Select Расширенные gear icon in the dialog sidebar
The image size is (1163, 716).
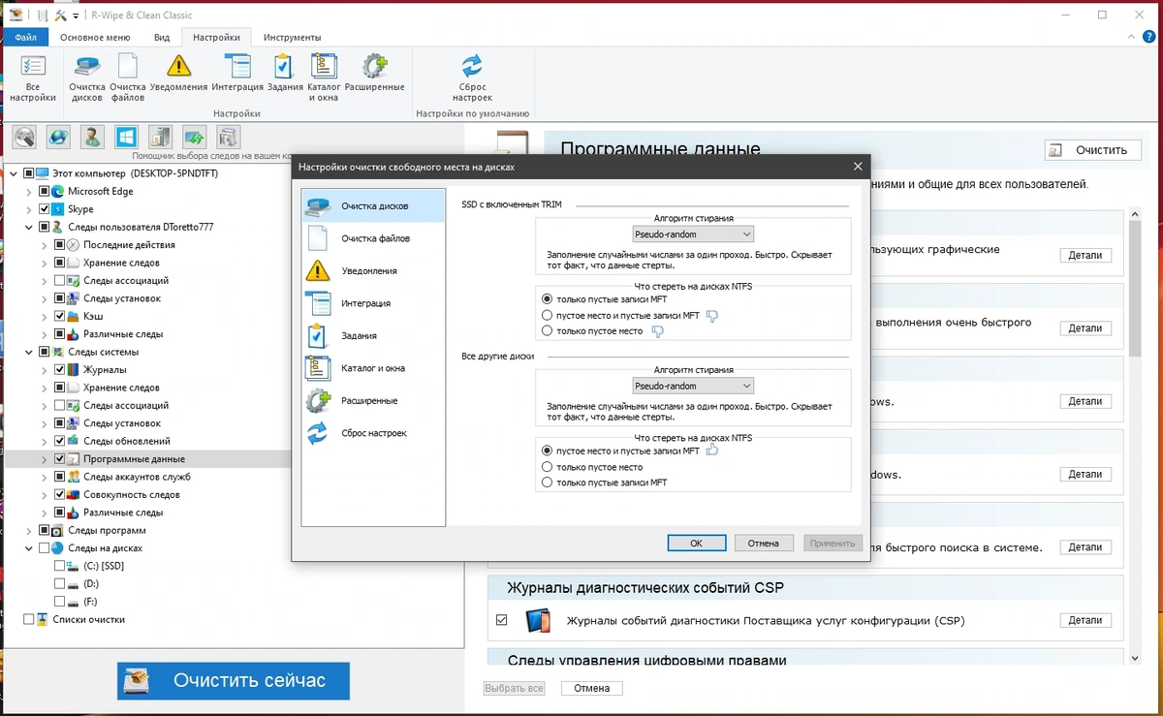(x=319, y=401)
